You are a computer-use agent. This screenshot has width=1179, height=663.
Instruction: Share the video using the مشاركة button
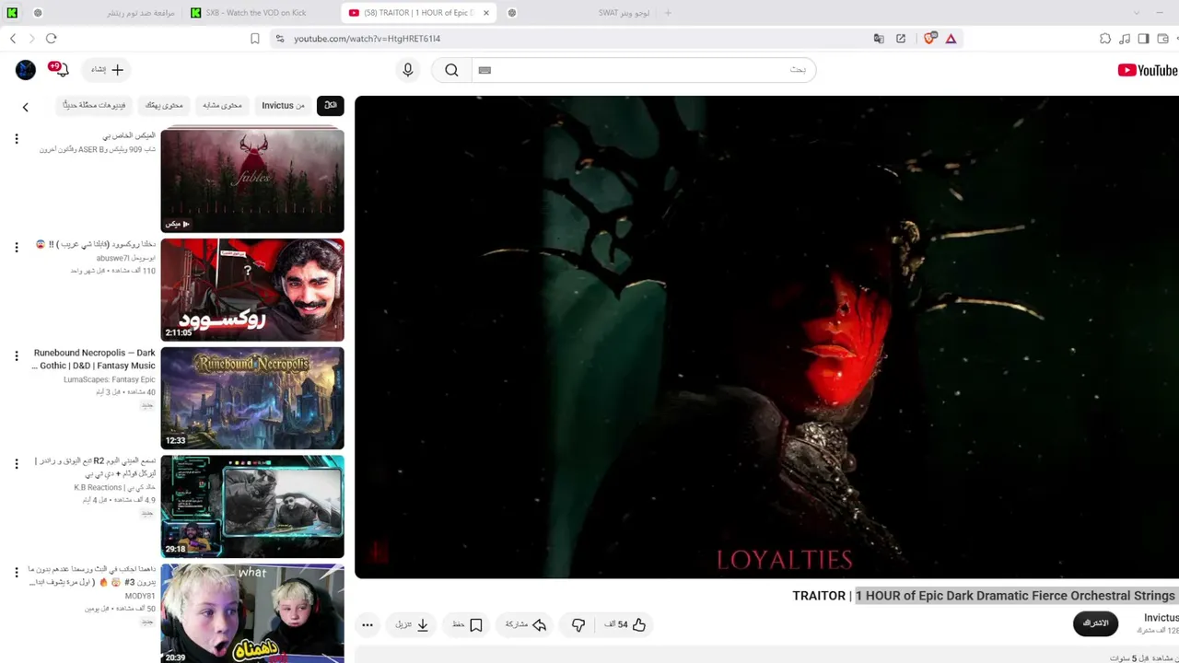click(x=526, y=624)
